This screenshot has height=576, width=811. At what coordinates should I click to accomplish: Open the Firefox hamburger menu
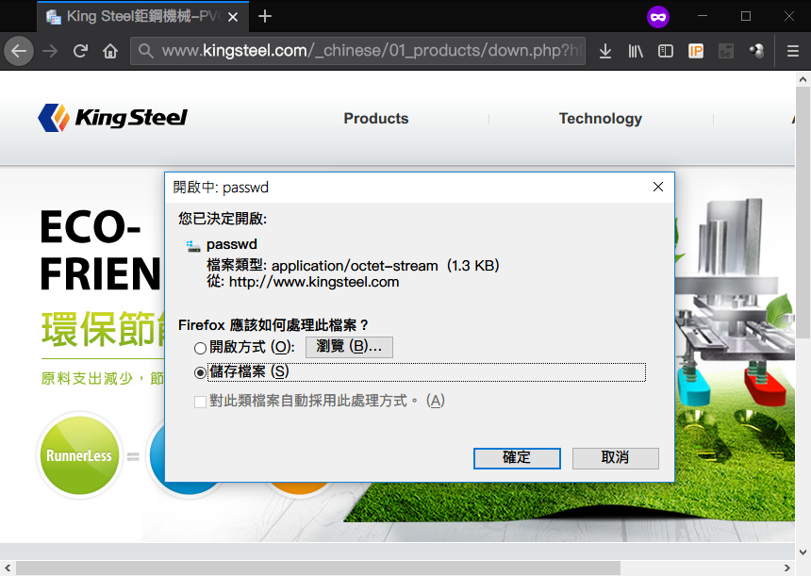point(793,51)
